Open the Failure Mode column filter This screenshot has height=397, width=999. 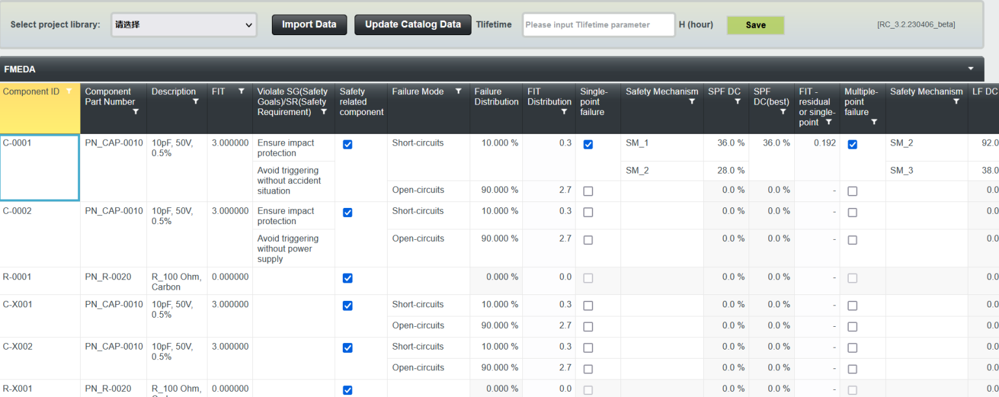click(458, 92)
